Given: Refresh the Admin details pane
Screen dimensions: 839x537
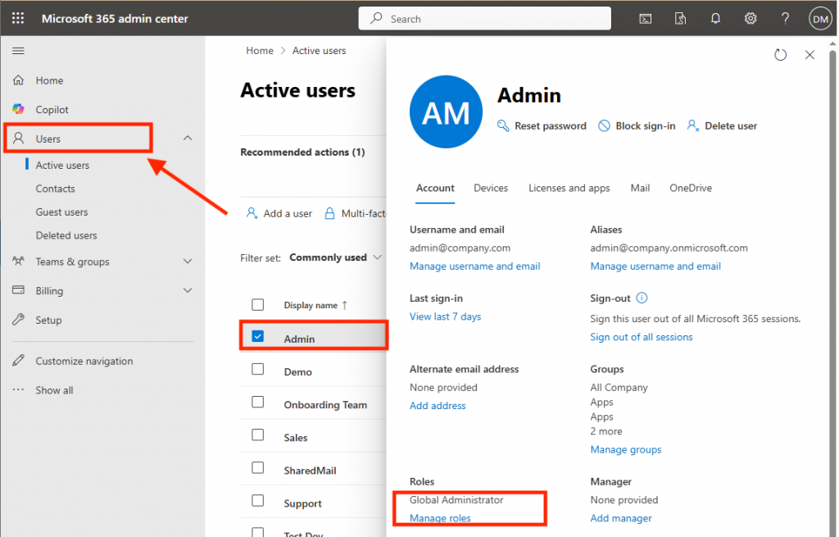Looking at the screenshot, I should pyautogui.click(x=780, y=54).
